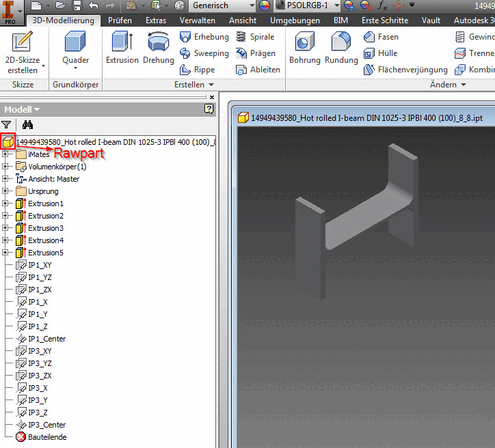Select the Spirale coil tool
495x448 pixels.
coord(255,37)
